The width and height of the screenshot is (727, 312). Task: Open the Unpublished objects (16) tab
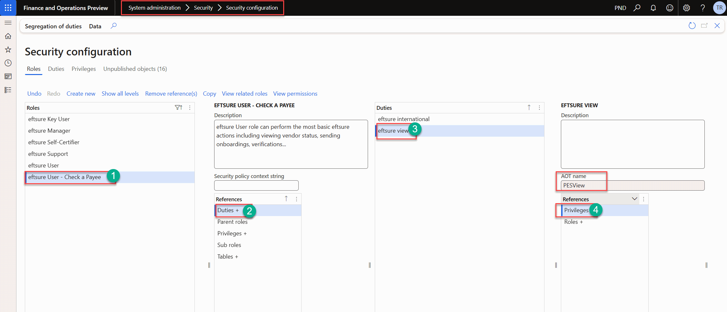pos(135,69)
